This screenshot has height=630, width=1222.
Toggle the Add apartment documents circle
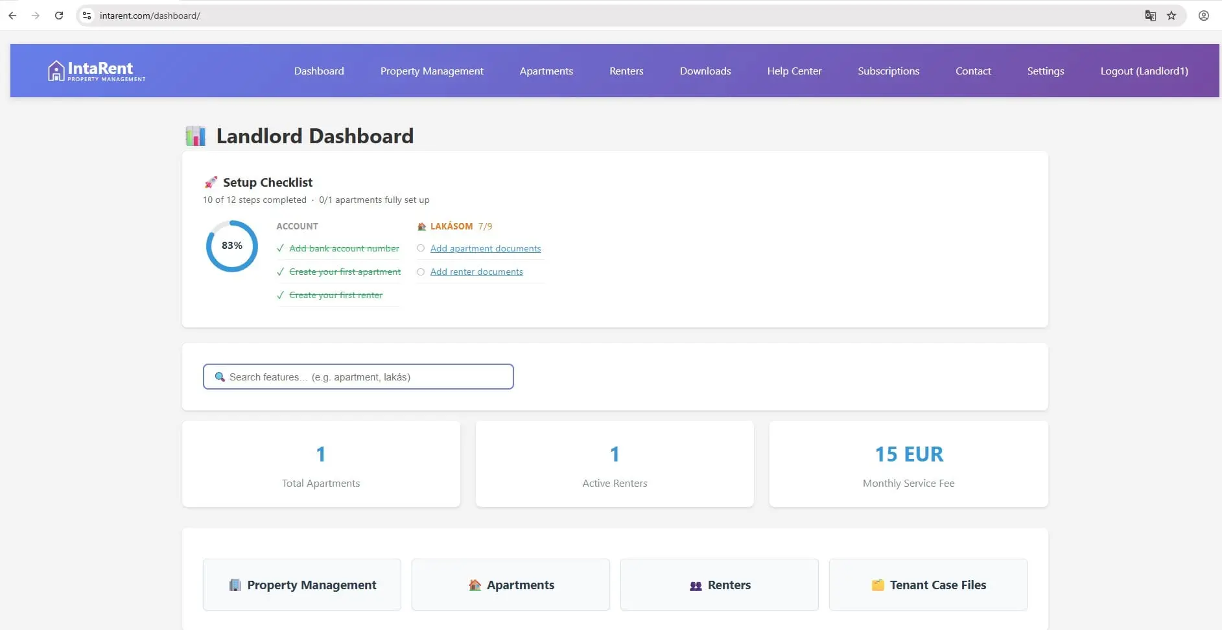(x=421, y=248)
